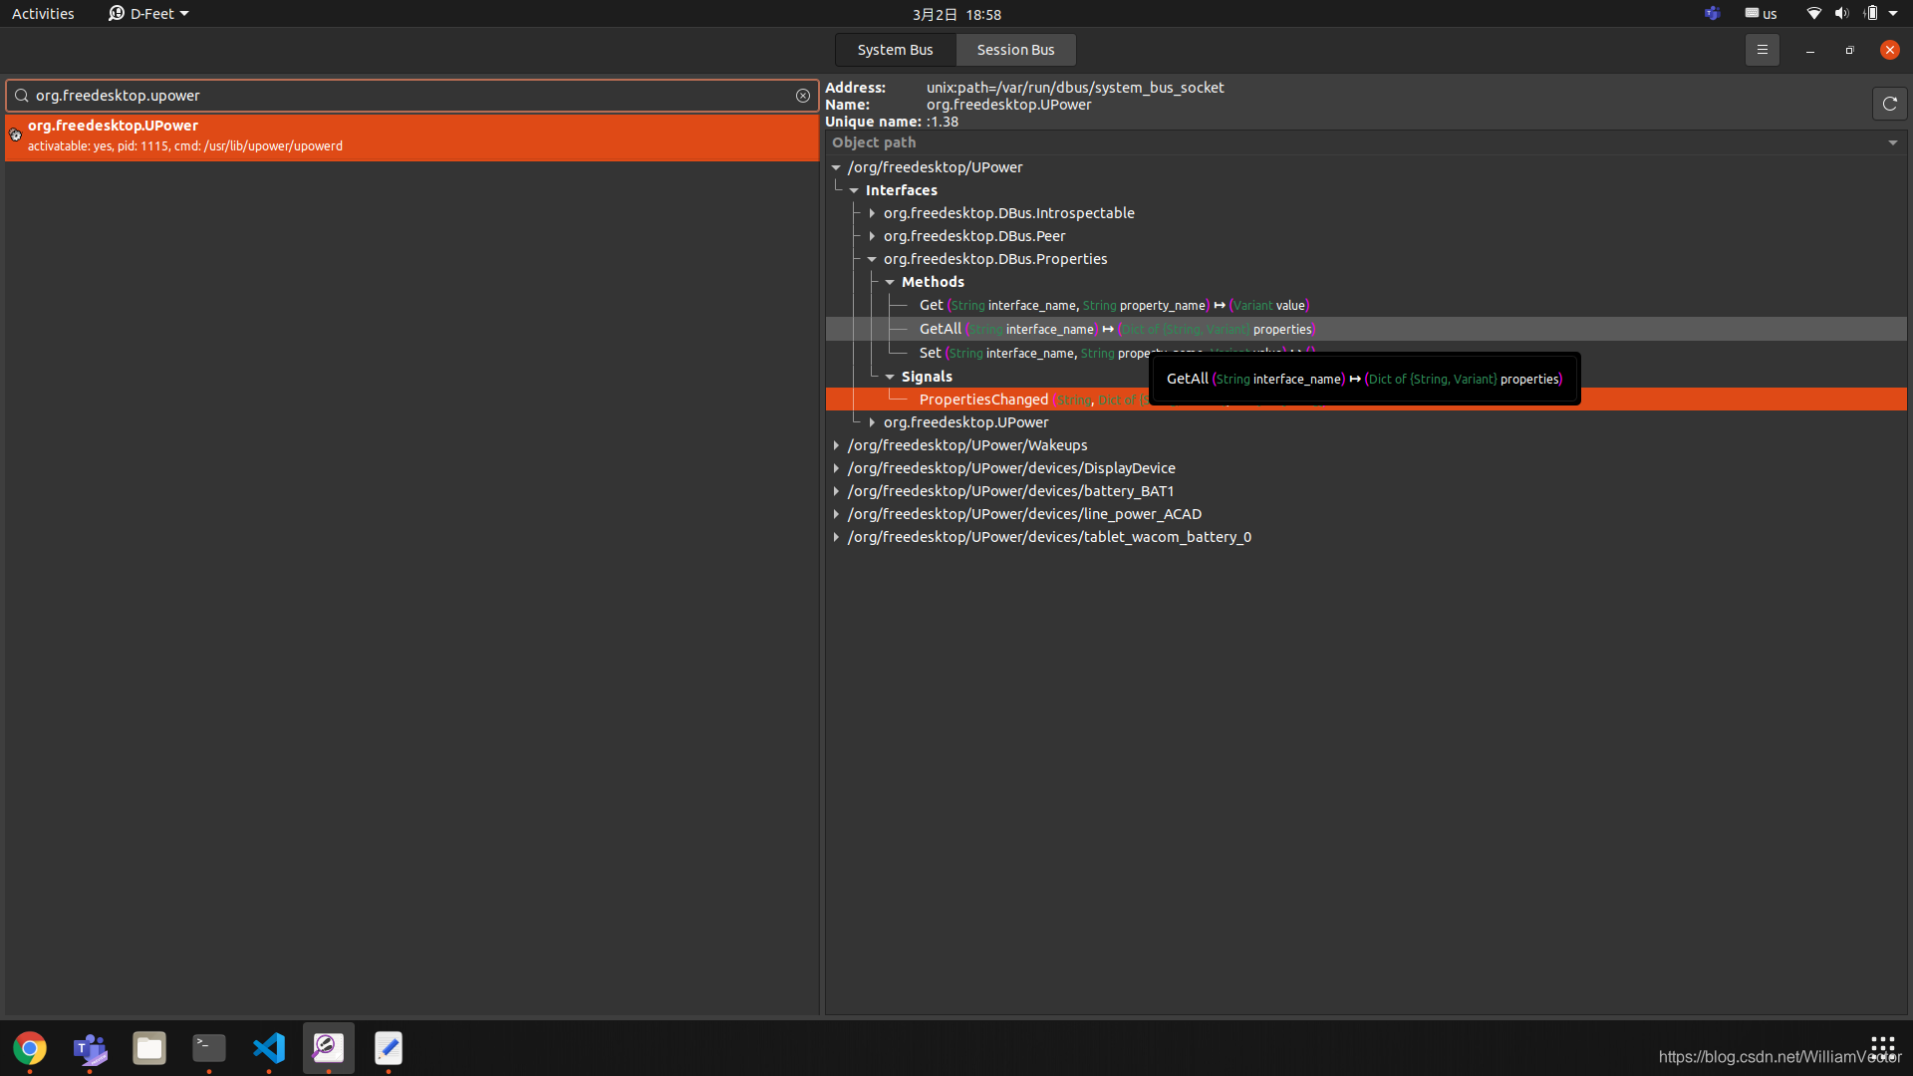Click the Object path column header

tap(1366, 142)
